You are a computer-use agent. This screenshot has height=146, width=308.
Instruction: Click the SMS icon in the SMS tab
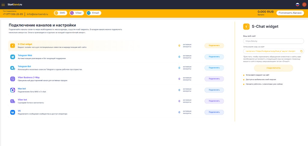[x=56, y=13]
